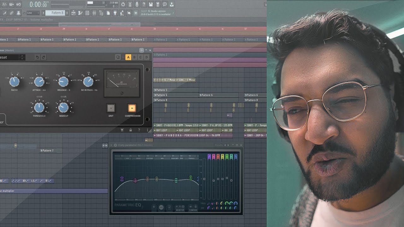Click the Pattern 7 clip in playlist
The height and width of the screenshot is (227, 404).
point(51,151)
